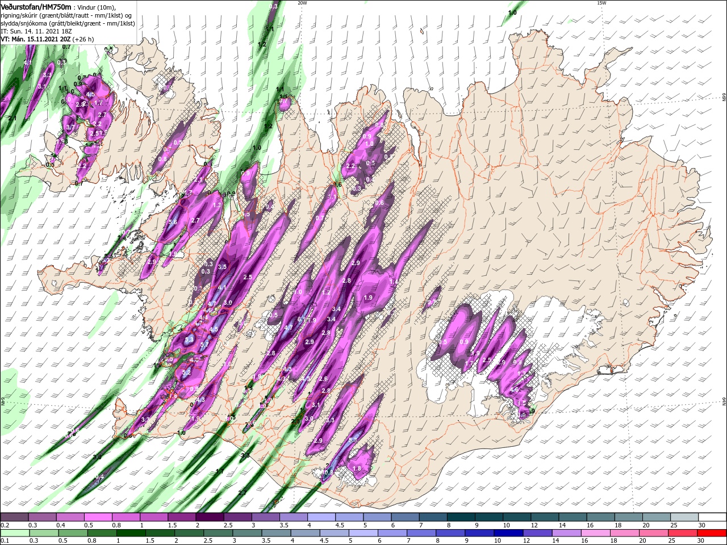Pick darkest green lower swatch between 1 and 1.5
Image resolution: width=727 pixels, height=545 pixels.
131,533
